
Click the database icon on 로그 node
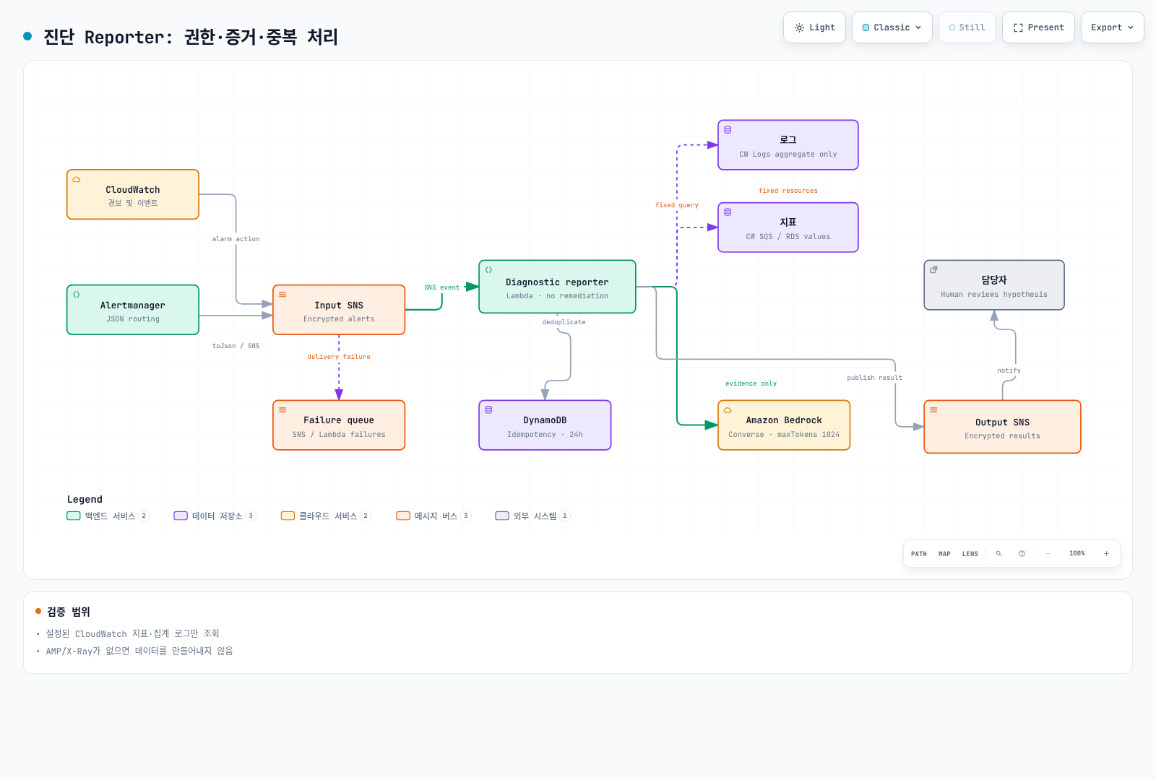pyautogui.click(x=728, y=130)
